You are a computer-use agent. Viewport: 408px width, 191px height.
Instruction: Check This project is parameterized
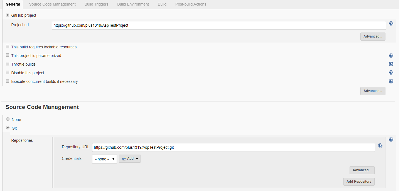pyautogui.click(x=8, y=55)
